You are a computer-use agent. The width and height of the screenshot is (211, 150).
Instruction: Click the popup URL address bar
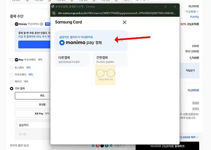coord(116,13)
